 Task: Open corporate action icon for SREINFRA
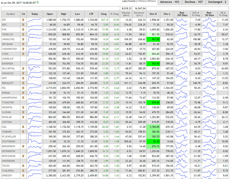click(23, 107)
